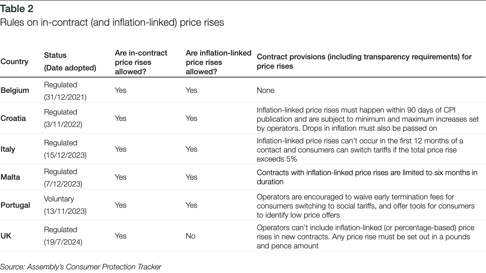Screen dimensions: 486x273
Task: Select the Italy row label
Action: (x=8, y=149)
